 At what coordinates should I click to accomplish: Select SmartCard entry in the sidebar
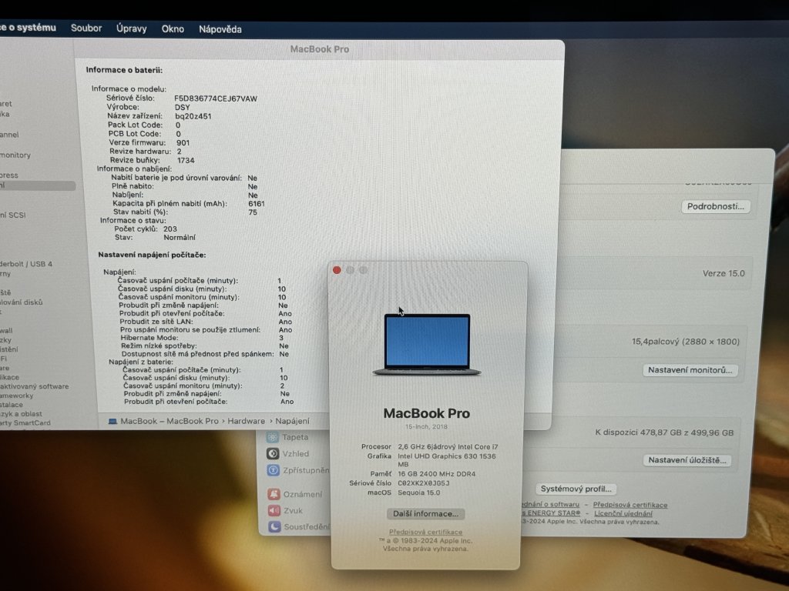click(x=25, y=422)
